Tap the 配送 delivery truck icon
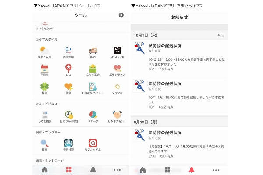263x175 pixels. pos(93,51)
